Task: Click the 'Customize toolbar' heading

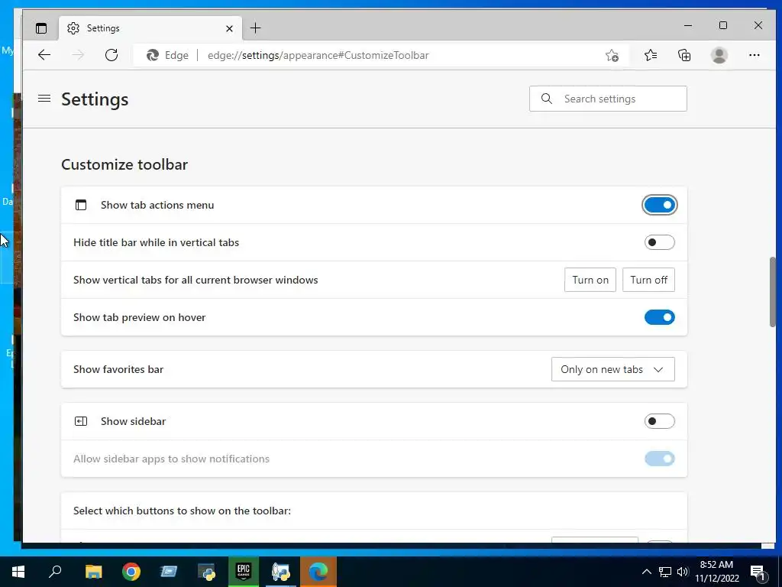Action: point(124,165)
